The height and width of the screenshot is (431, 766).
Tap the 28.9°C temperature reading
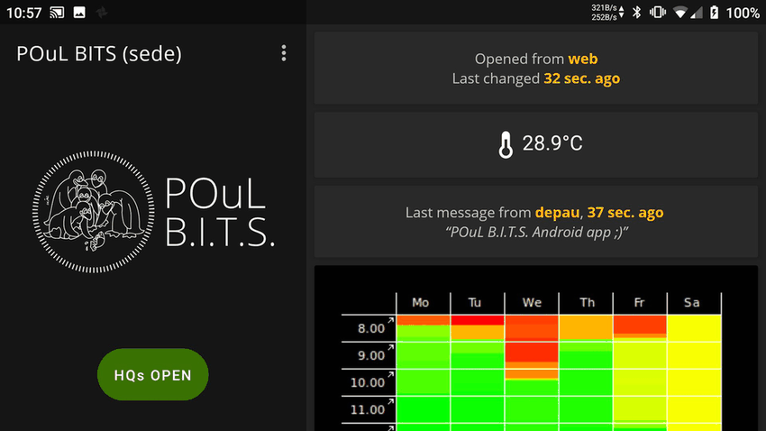[552, 144]
